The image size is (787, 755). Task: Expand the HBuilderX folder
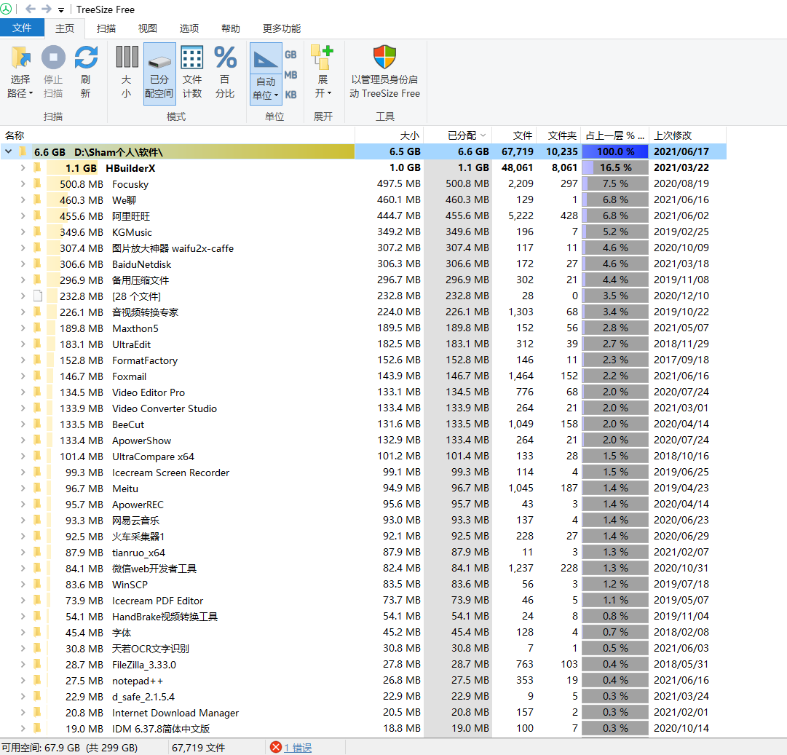(23, 167)
